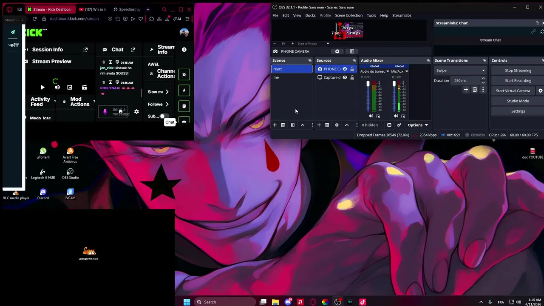Remove selected scene with Scenes trash icon

pos(283,125)
